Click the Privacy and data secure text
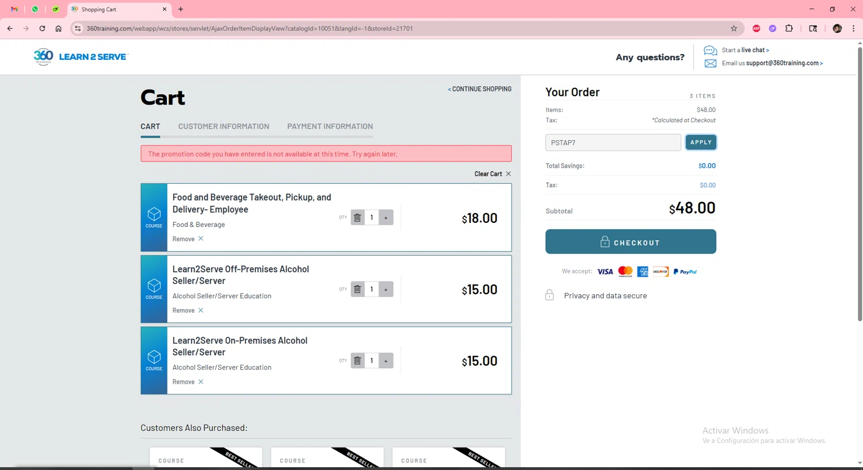This screenshot has height=470, width=863. [x=605, y=295]
